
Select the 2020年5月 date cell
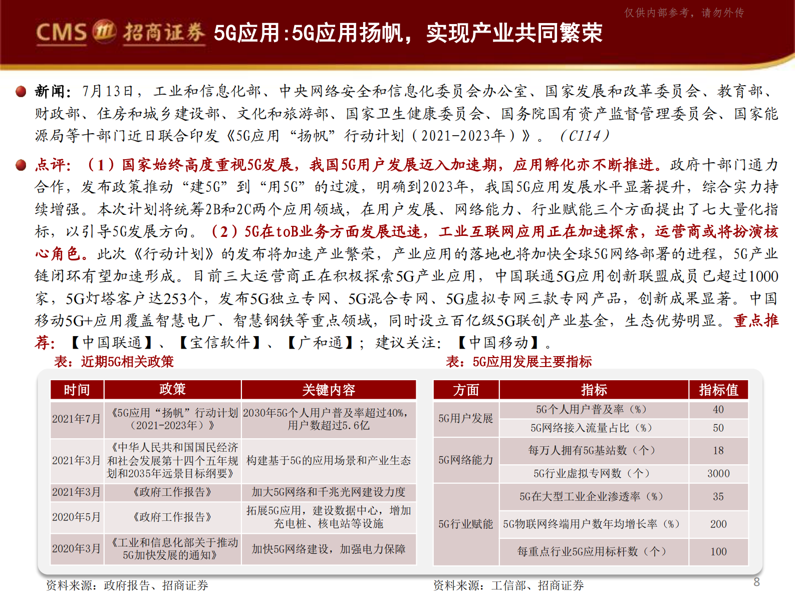click(77, 517)
